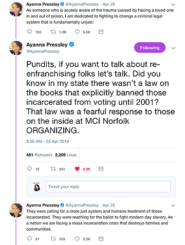The width and height of the screenshot is (185, 245).
Task: Open chevron menu beside the Following button
Action: click(x=173, y=48)
